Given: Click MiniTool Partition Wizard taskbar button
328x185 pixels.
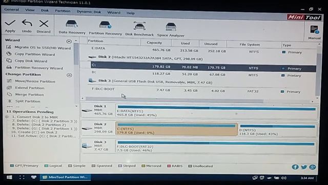Looking at the screenshot, I should (65, 177).
